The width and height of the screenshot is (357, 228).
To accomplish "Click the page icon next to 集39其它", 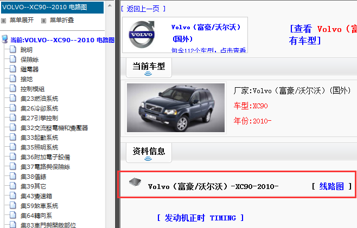I will coord(13,186).
